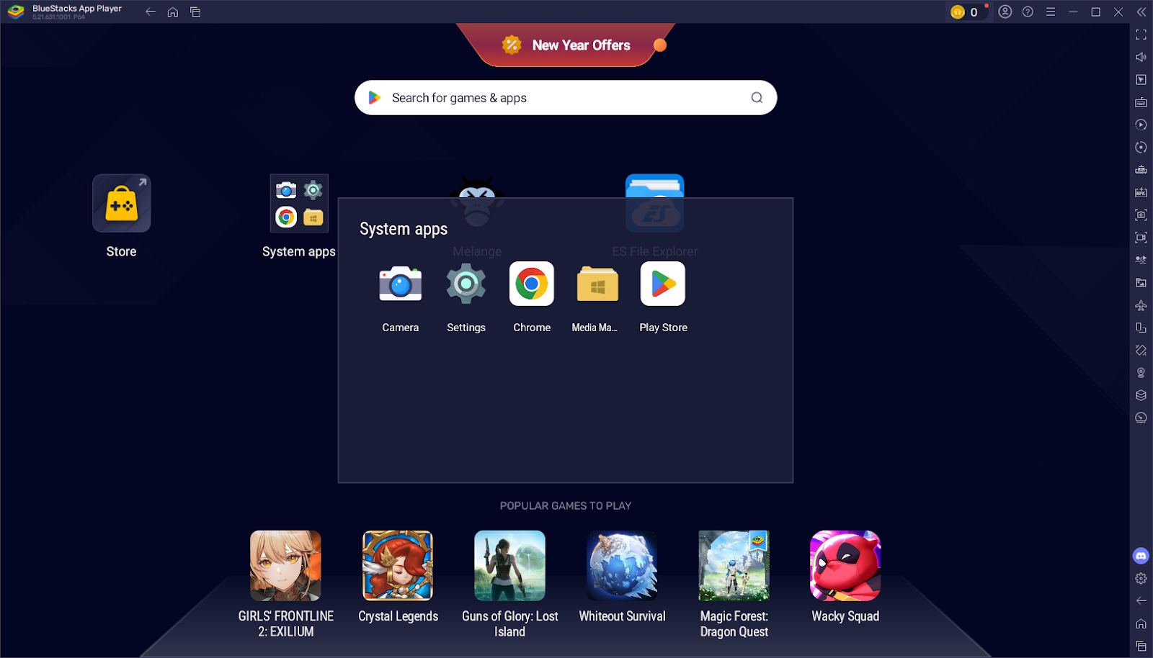Click the speedometer eco mode icon
This screenshot has height=658, width=1153.
pos(1141,418)
